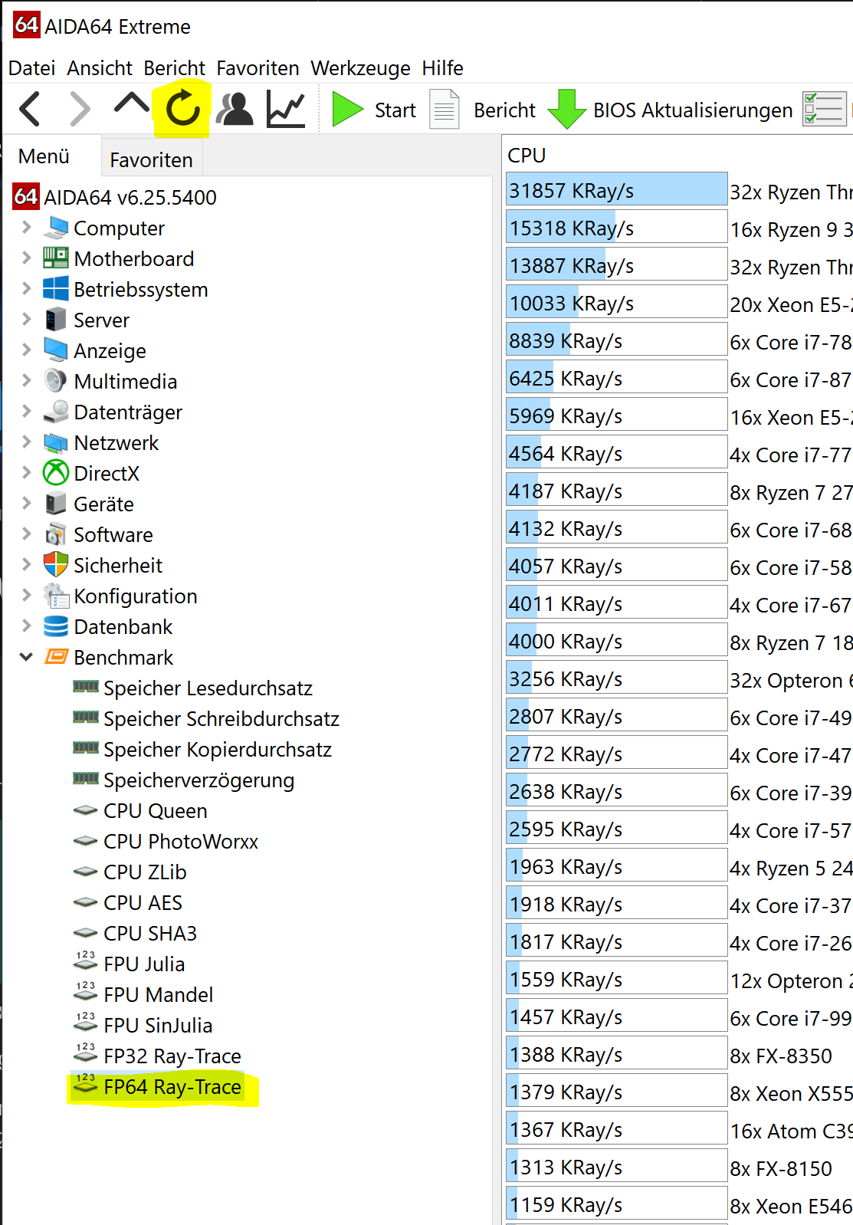This screenshot has width=853, height=1225.
Task: Select Speicher Lesedurchsatz benchmark
Action: pyautogui.click(x=208, y=688)
